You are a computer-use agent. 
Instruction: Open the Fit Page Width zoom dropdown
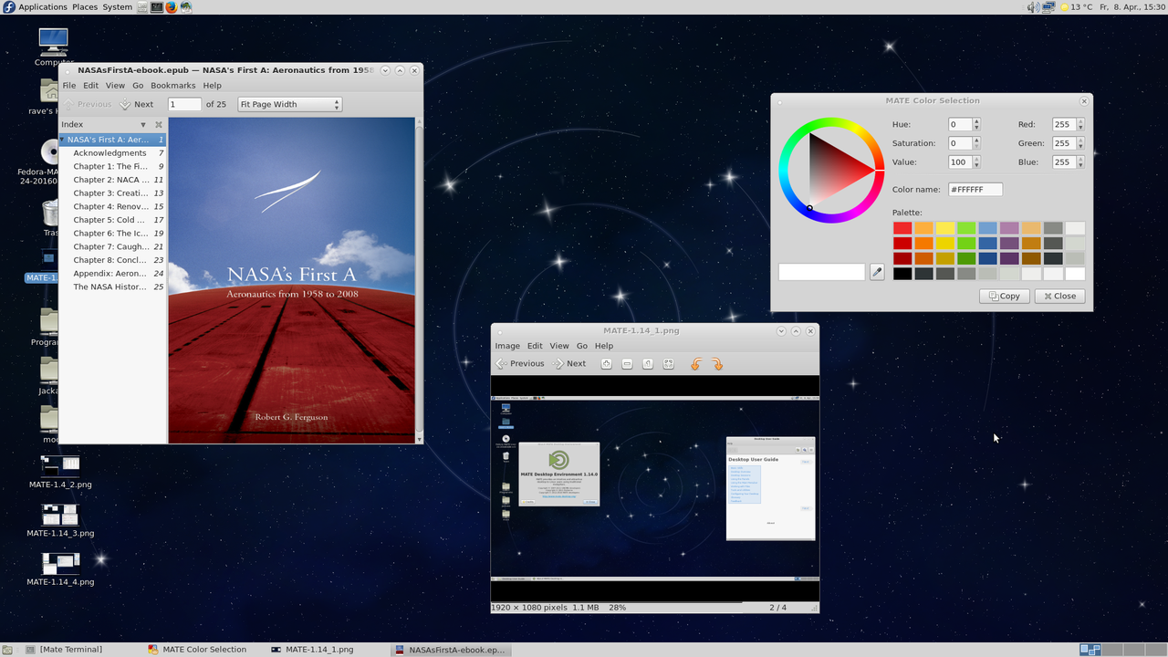[289, 105]
